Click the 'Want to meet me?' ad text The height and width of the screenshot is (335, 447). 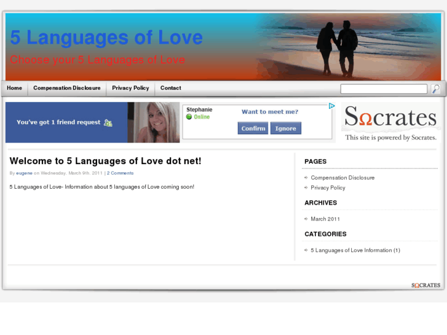tap(270, 112)
